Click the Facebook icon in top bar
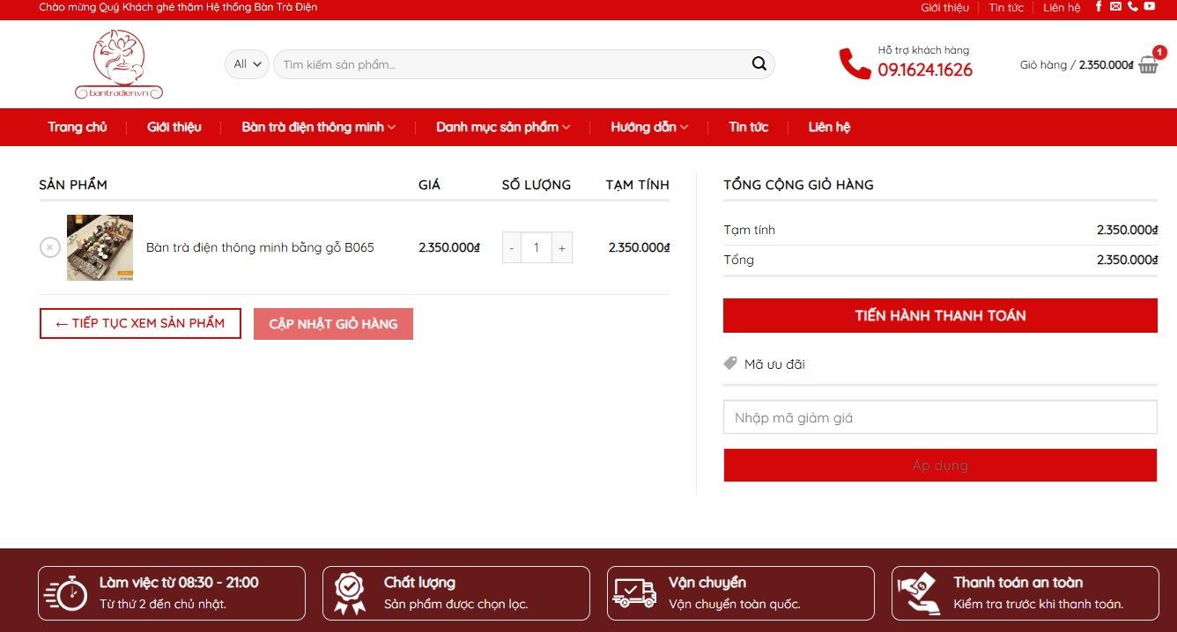 1099,7
